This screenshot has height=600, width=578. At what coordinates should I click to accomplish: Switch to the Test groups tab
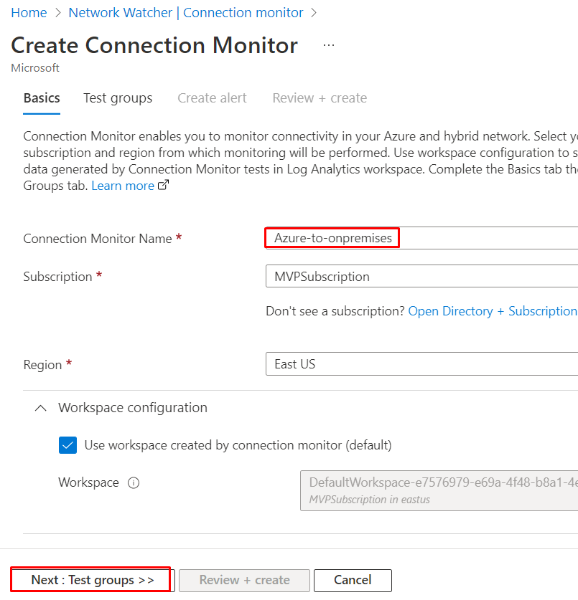(x=117, y=98)
